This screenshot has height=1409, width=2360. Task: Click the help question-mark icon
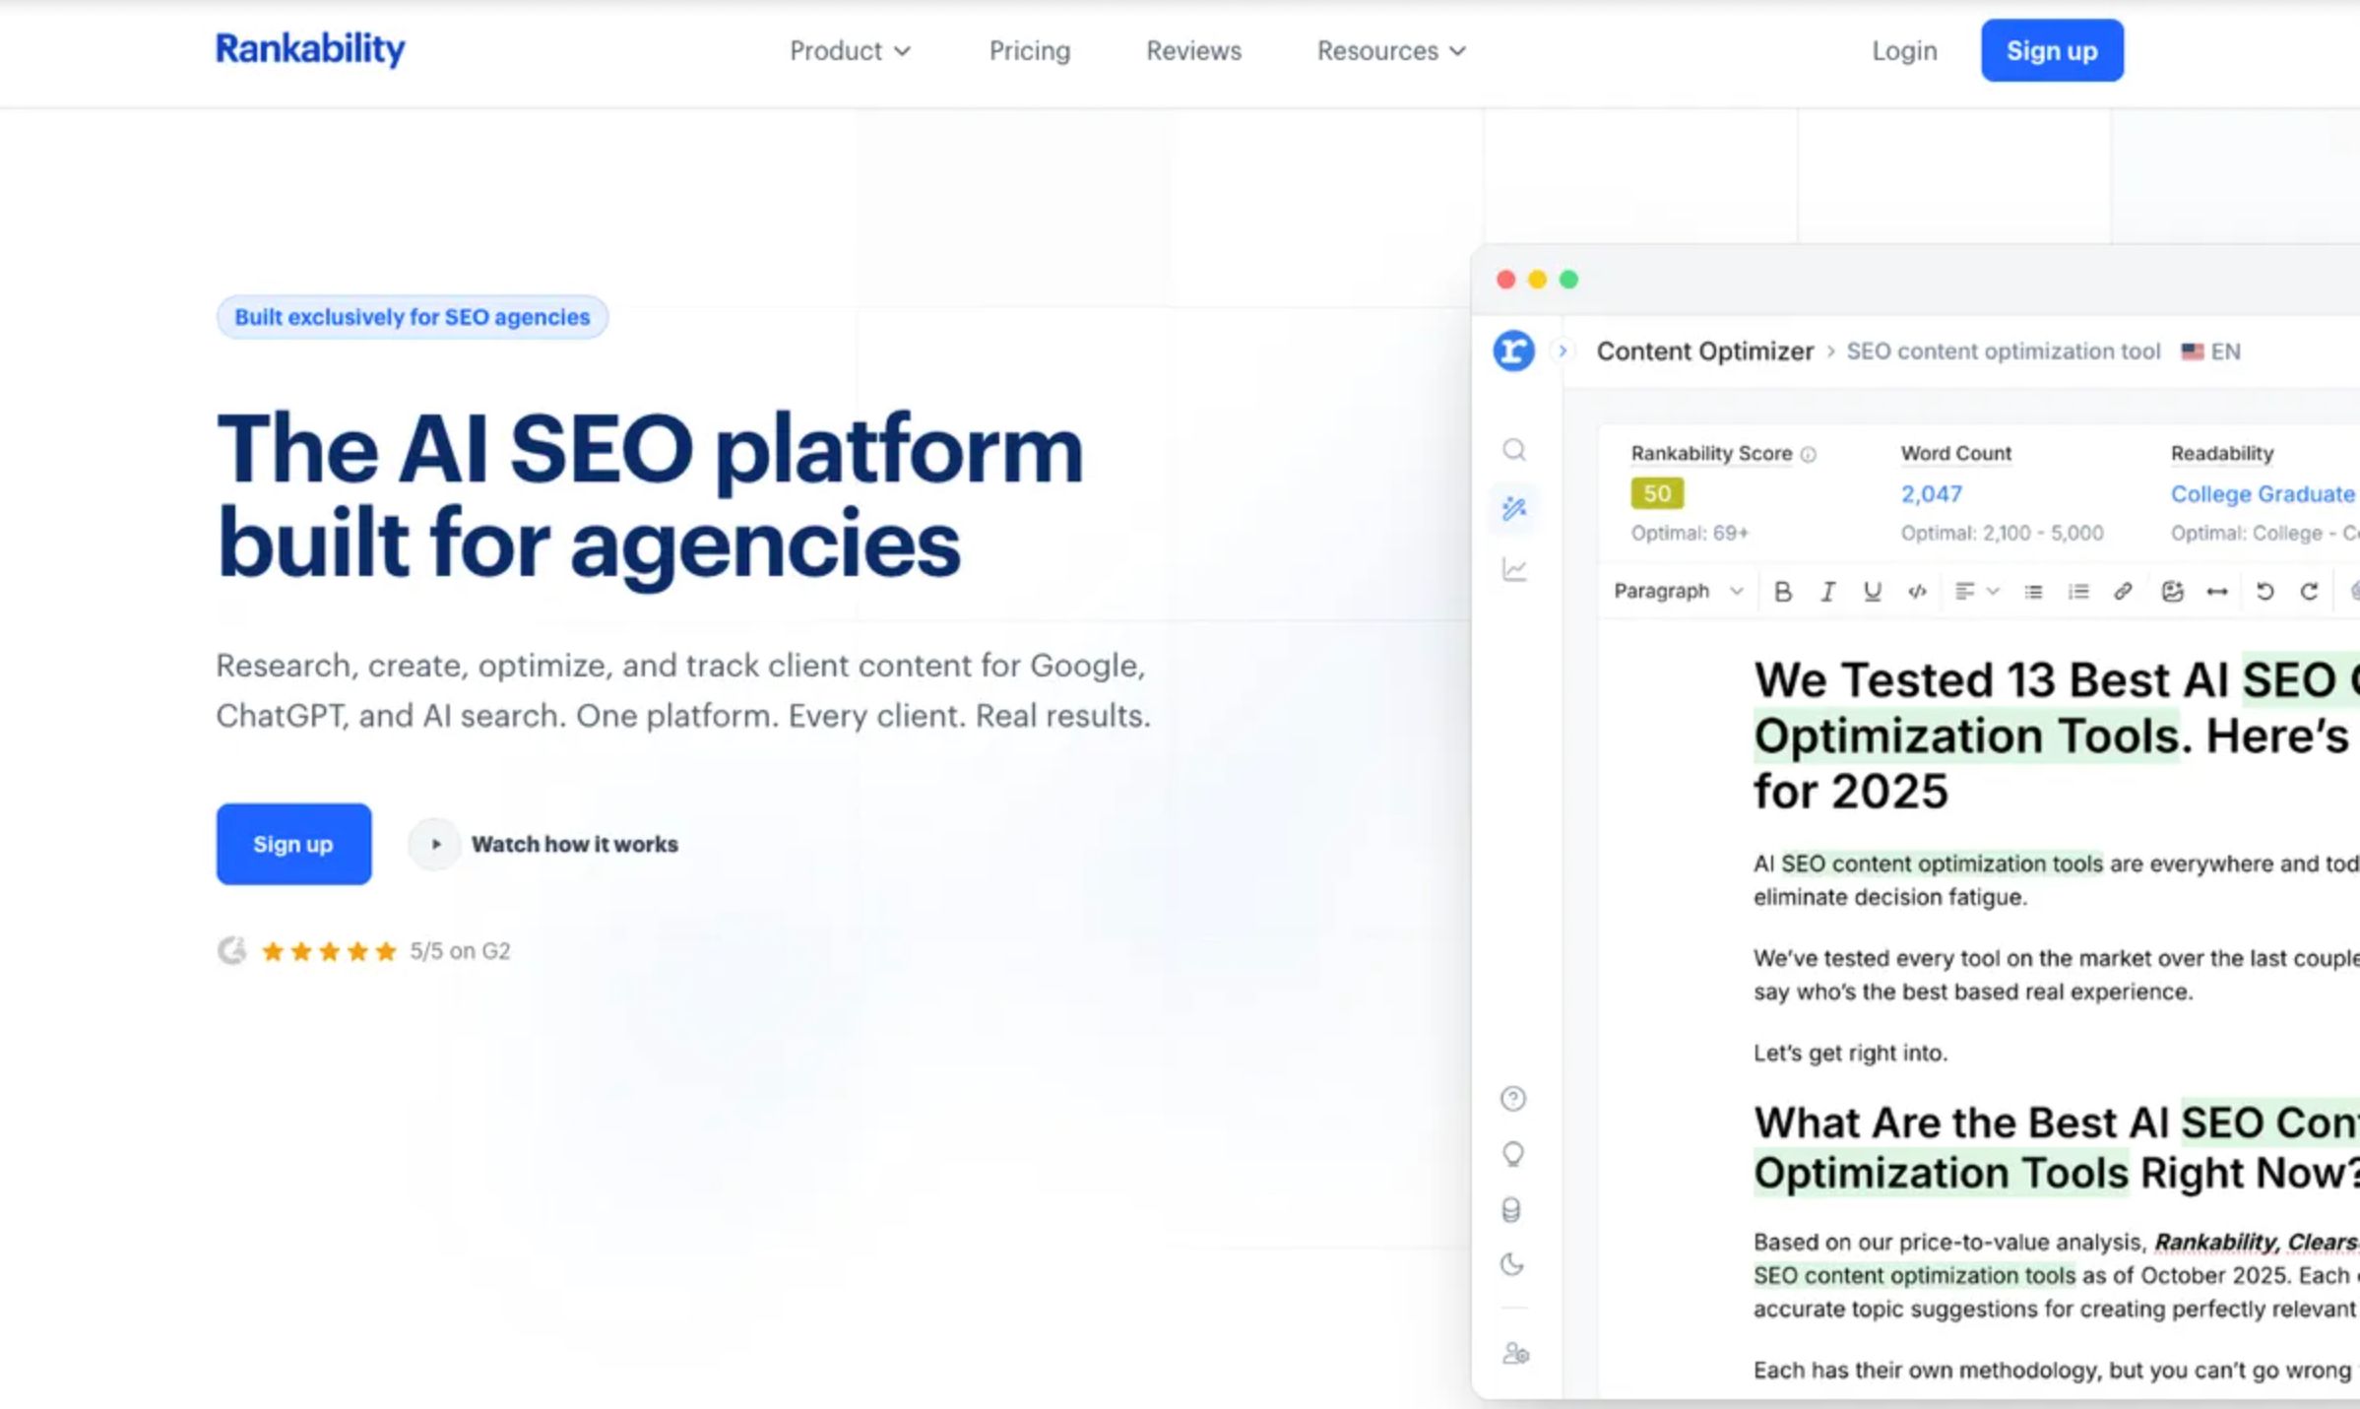click(1512, 1098)
